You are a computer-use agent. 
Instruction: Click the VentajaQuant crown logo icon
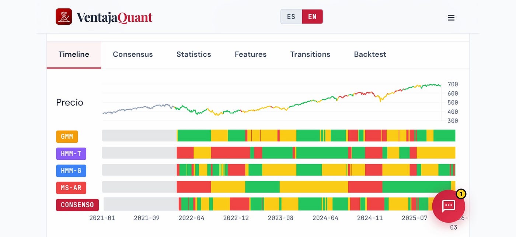click(x=64, y=17)
